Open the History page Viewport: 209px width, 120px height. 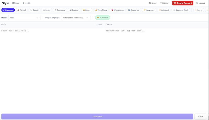pos(165,3)
